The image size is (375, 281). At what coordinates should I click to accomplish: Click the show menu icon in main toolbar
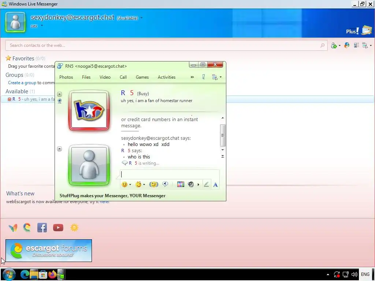(365, 45)
